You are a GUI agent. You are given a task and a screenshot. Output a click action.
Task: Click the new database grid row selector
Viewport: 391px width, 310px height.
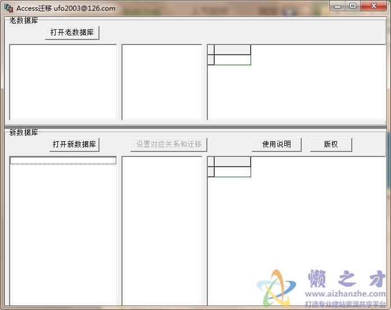click(211, 172)
